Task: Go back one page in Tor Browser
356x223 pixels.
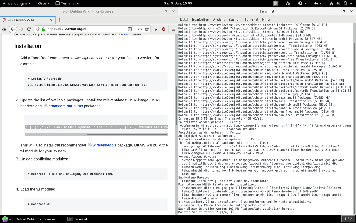Action: point(13,29)
